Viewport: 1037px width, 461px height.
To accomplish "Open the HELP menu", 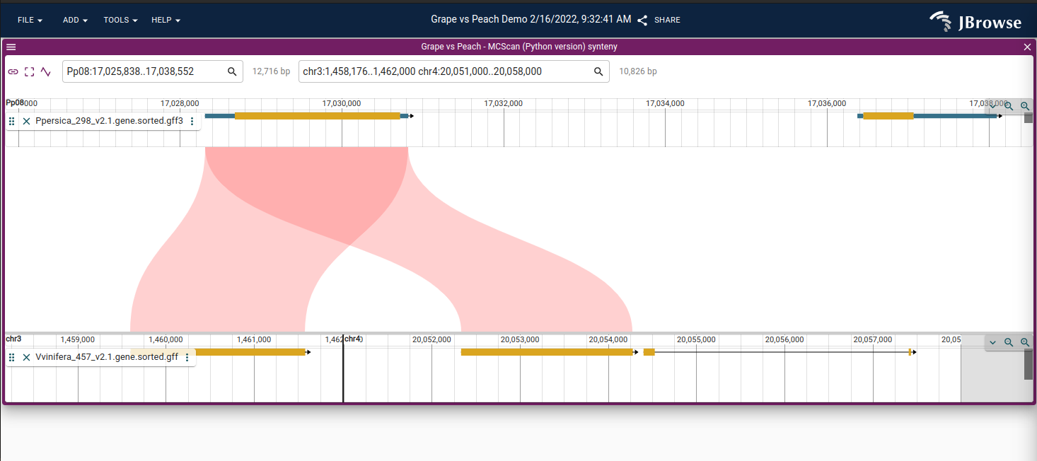I will point(164,20).
